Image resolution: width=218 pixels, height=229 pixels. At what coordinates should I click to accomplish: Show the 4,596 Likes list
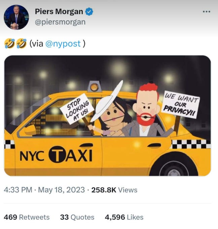pyautogui.click(x=124, y=217)
